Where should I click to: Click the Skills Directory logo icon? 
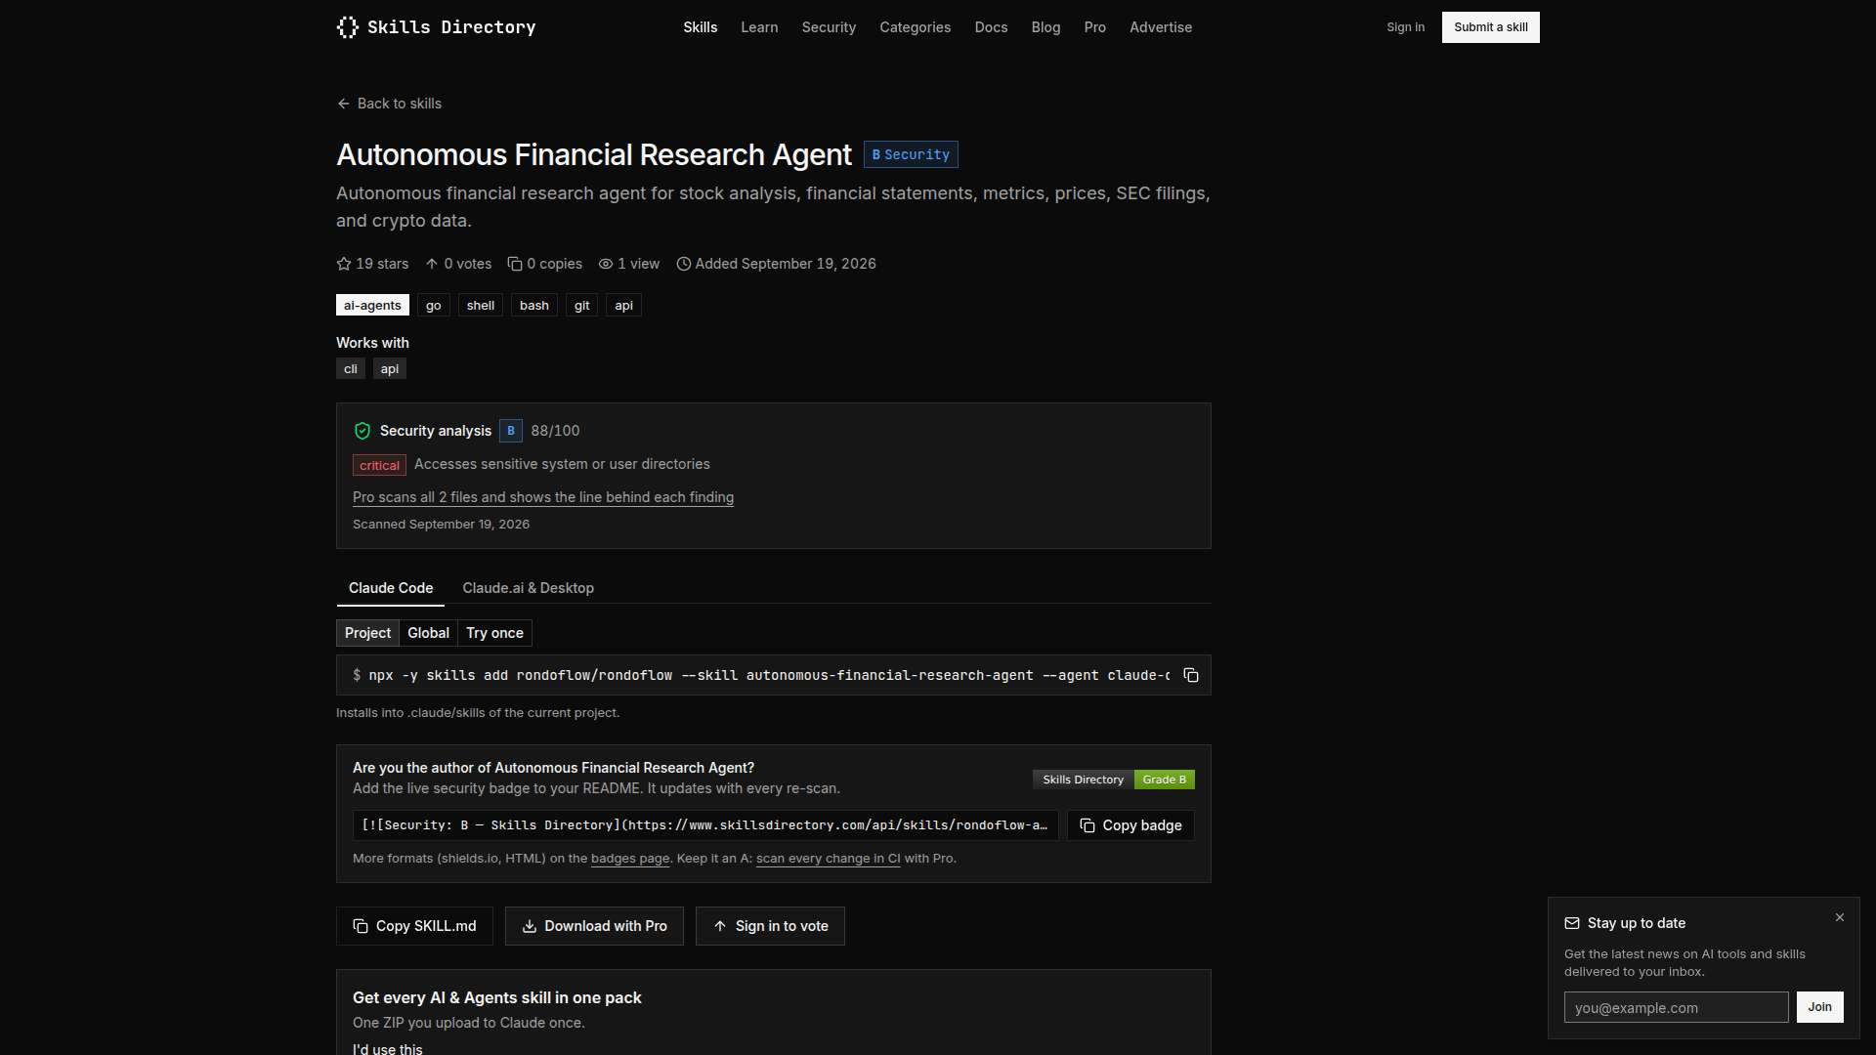(x=347, y=27)
